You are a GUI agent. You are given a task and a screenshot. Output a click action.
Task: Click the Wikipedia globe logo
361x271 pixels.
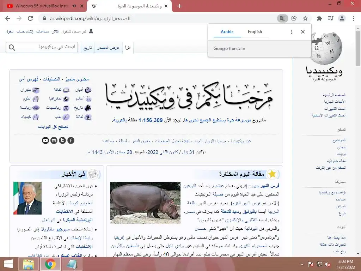(x=326, y=48)
